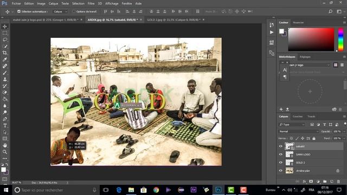Viewport: 347px width, 195px height.
Task: Select the Paint Bucket tool
Action: 5,99
